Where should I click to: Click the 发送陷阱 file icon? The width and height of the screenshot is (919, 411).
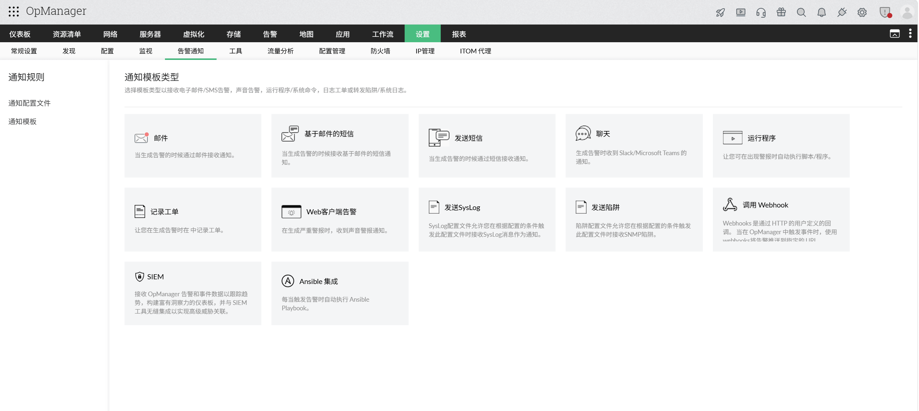point(580,207)
